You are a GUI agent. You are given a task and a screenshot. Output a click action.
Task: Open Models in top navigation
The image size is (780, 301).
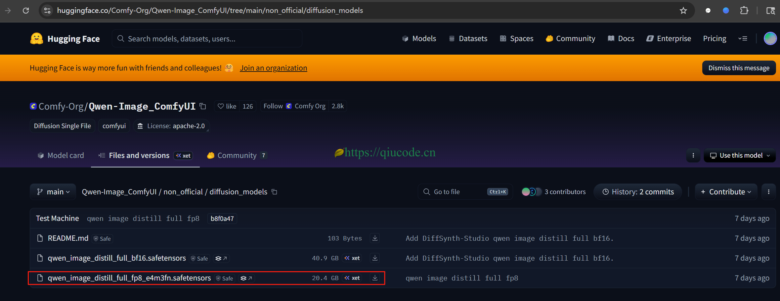419,38
